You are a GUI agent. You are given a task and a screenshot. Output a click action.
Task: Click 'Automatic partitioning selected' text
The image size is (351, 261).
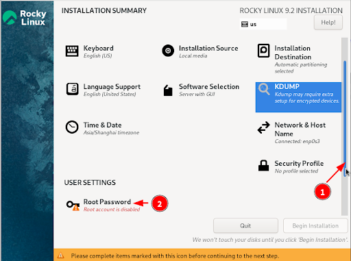pyautogui.click(x=301, y=68)
